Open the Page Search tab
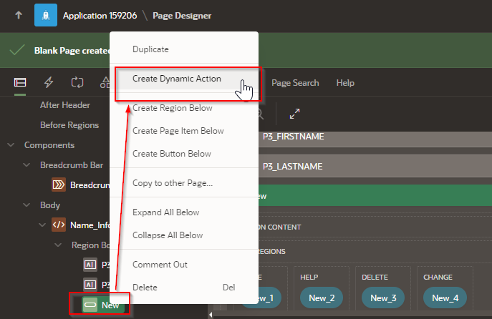 pos(295,83)
